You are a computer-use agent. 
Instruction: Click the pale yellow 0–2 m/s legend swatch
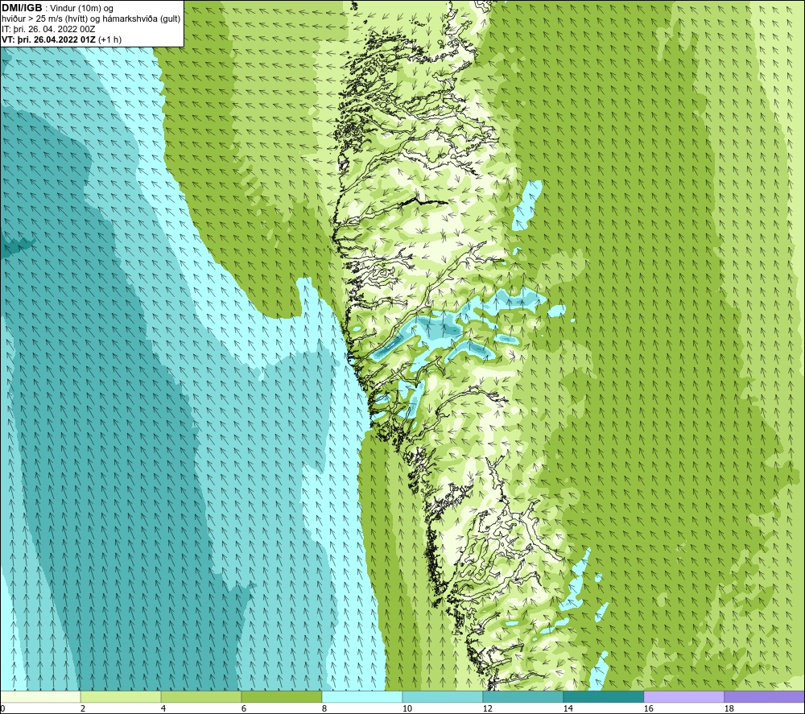click(x=40, y=696)
